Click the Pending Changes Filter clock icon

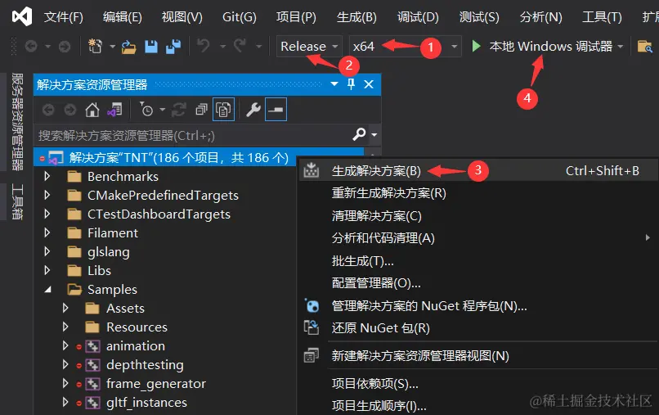pos(146,110)
